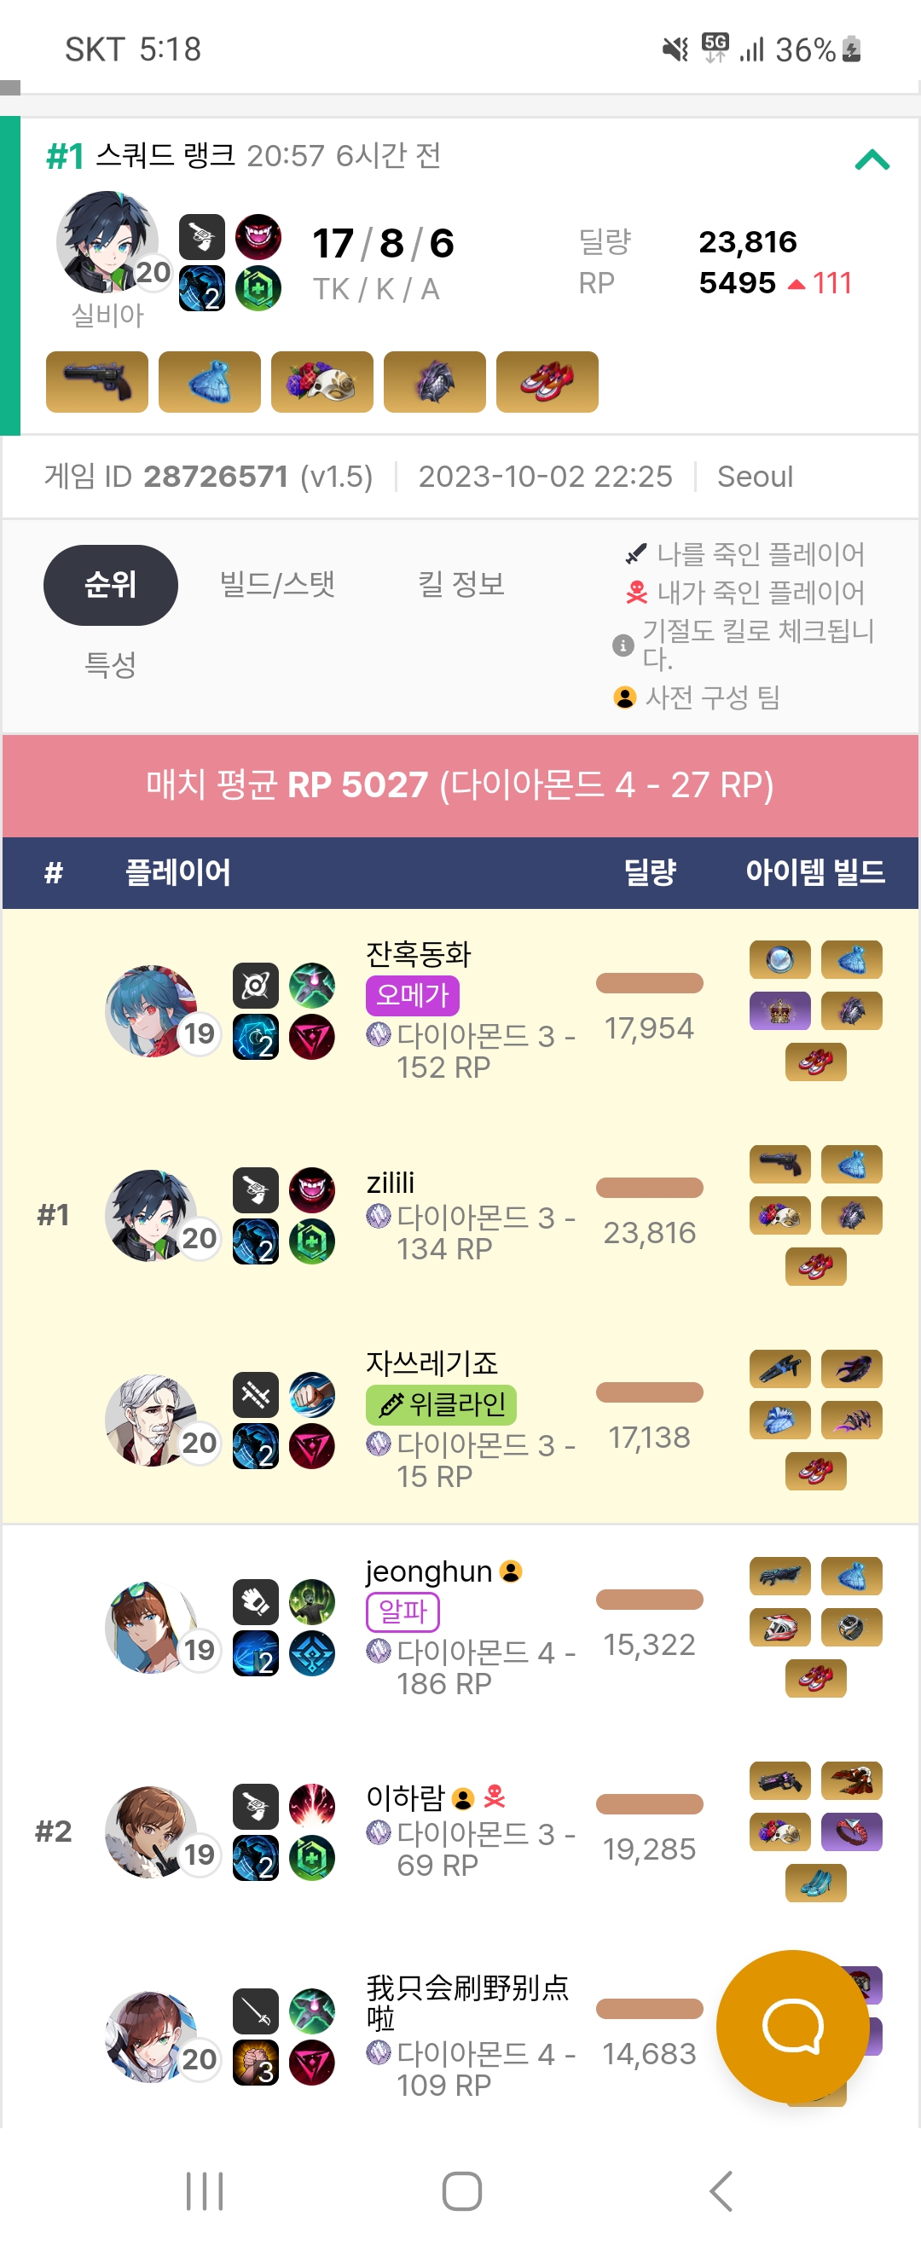Image resolution: width=921 pixels, height=2251 pixels.
Task: Open player zilili profile link
Action: pyautogui.click(x=391, y=1183)
